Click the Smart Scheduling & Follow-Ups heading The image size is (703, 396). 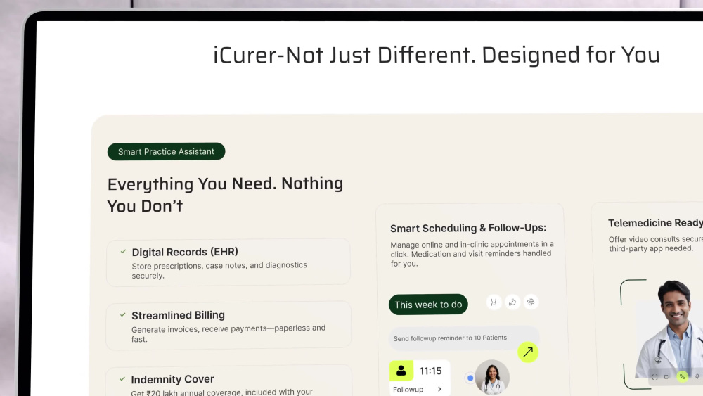coord(468,229)
